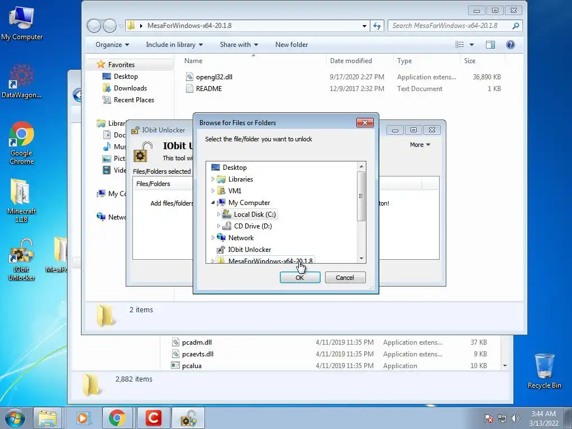Viewport: 572px width, 429px height.
Task: Click the network tray icon
Action: (x=502, y=418)
